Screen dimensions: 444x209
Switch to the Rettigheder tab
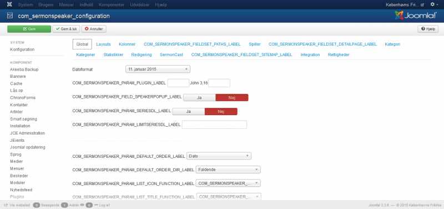[x=339, y=54]
